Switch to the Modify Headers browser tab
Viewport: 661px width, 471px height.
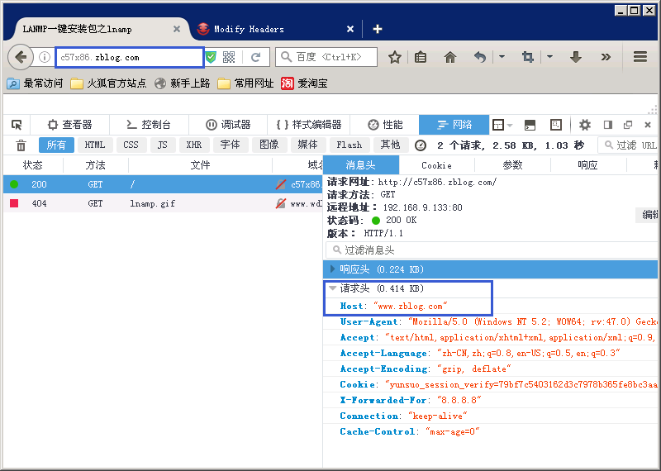pos(249,29)
